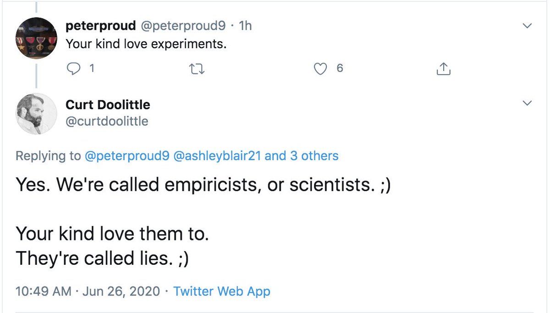The image size is (550, 313).
Task: Show the "and 3 others" recipients
Action: (302, 156)
